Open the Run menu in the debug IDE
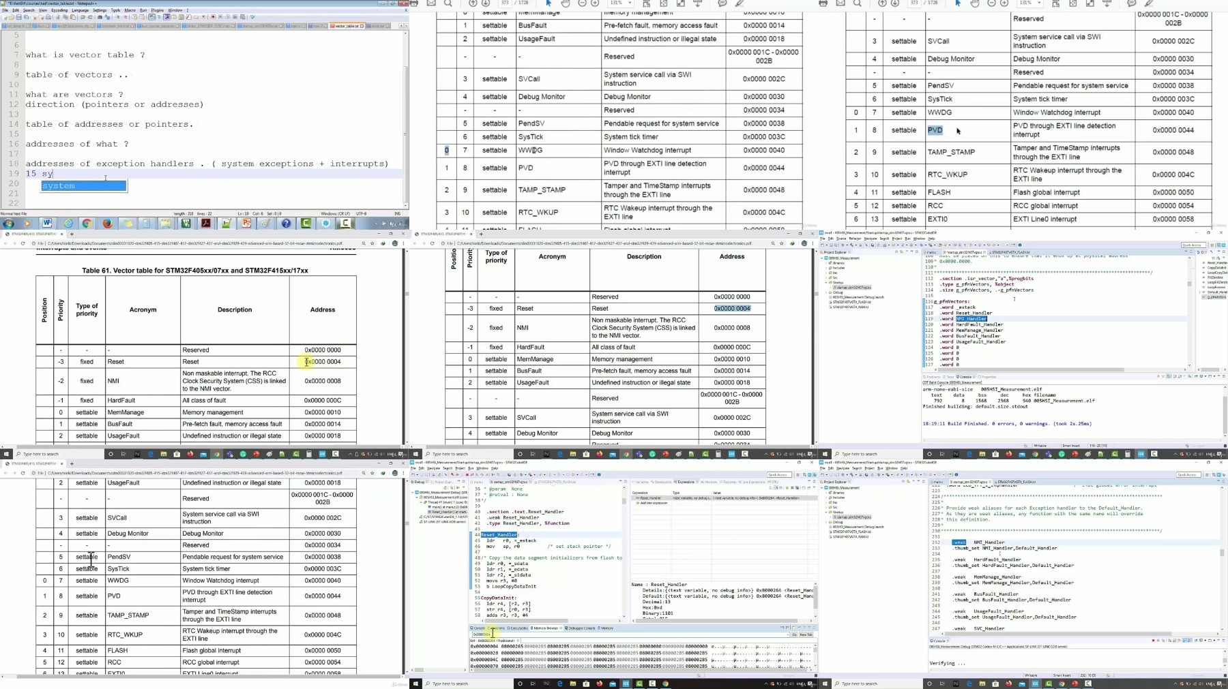The width and height of the screenshot is (1228, 689). point(471,468)
